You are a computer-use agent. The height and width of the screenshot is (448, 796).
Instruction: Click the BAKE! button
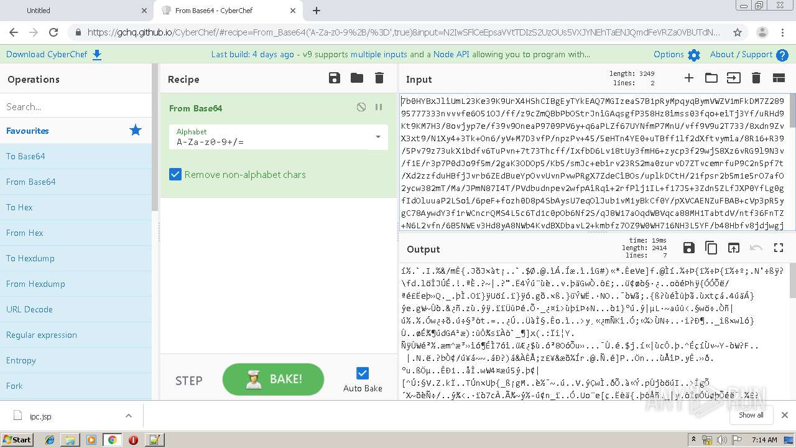[x=273, y=379]
